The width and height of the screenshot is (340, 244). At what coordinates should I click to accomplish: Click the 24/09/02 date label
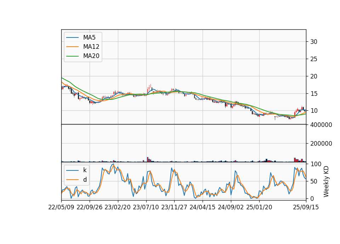coord(231,207)
